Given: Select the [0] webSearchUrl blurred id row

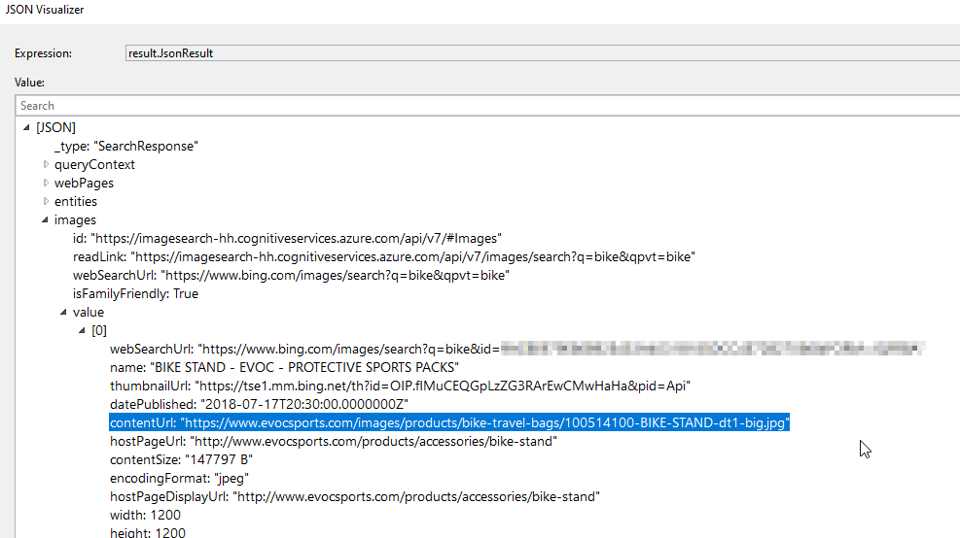Looking at the screenshot, I should 517,349.
